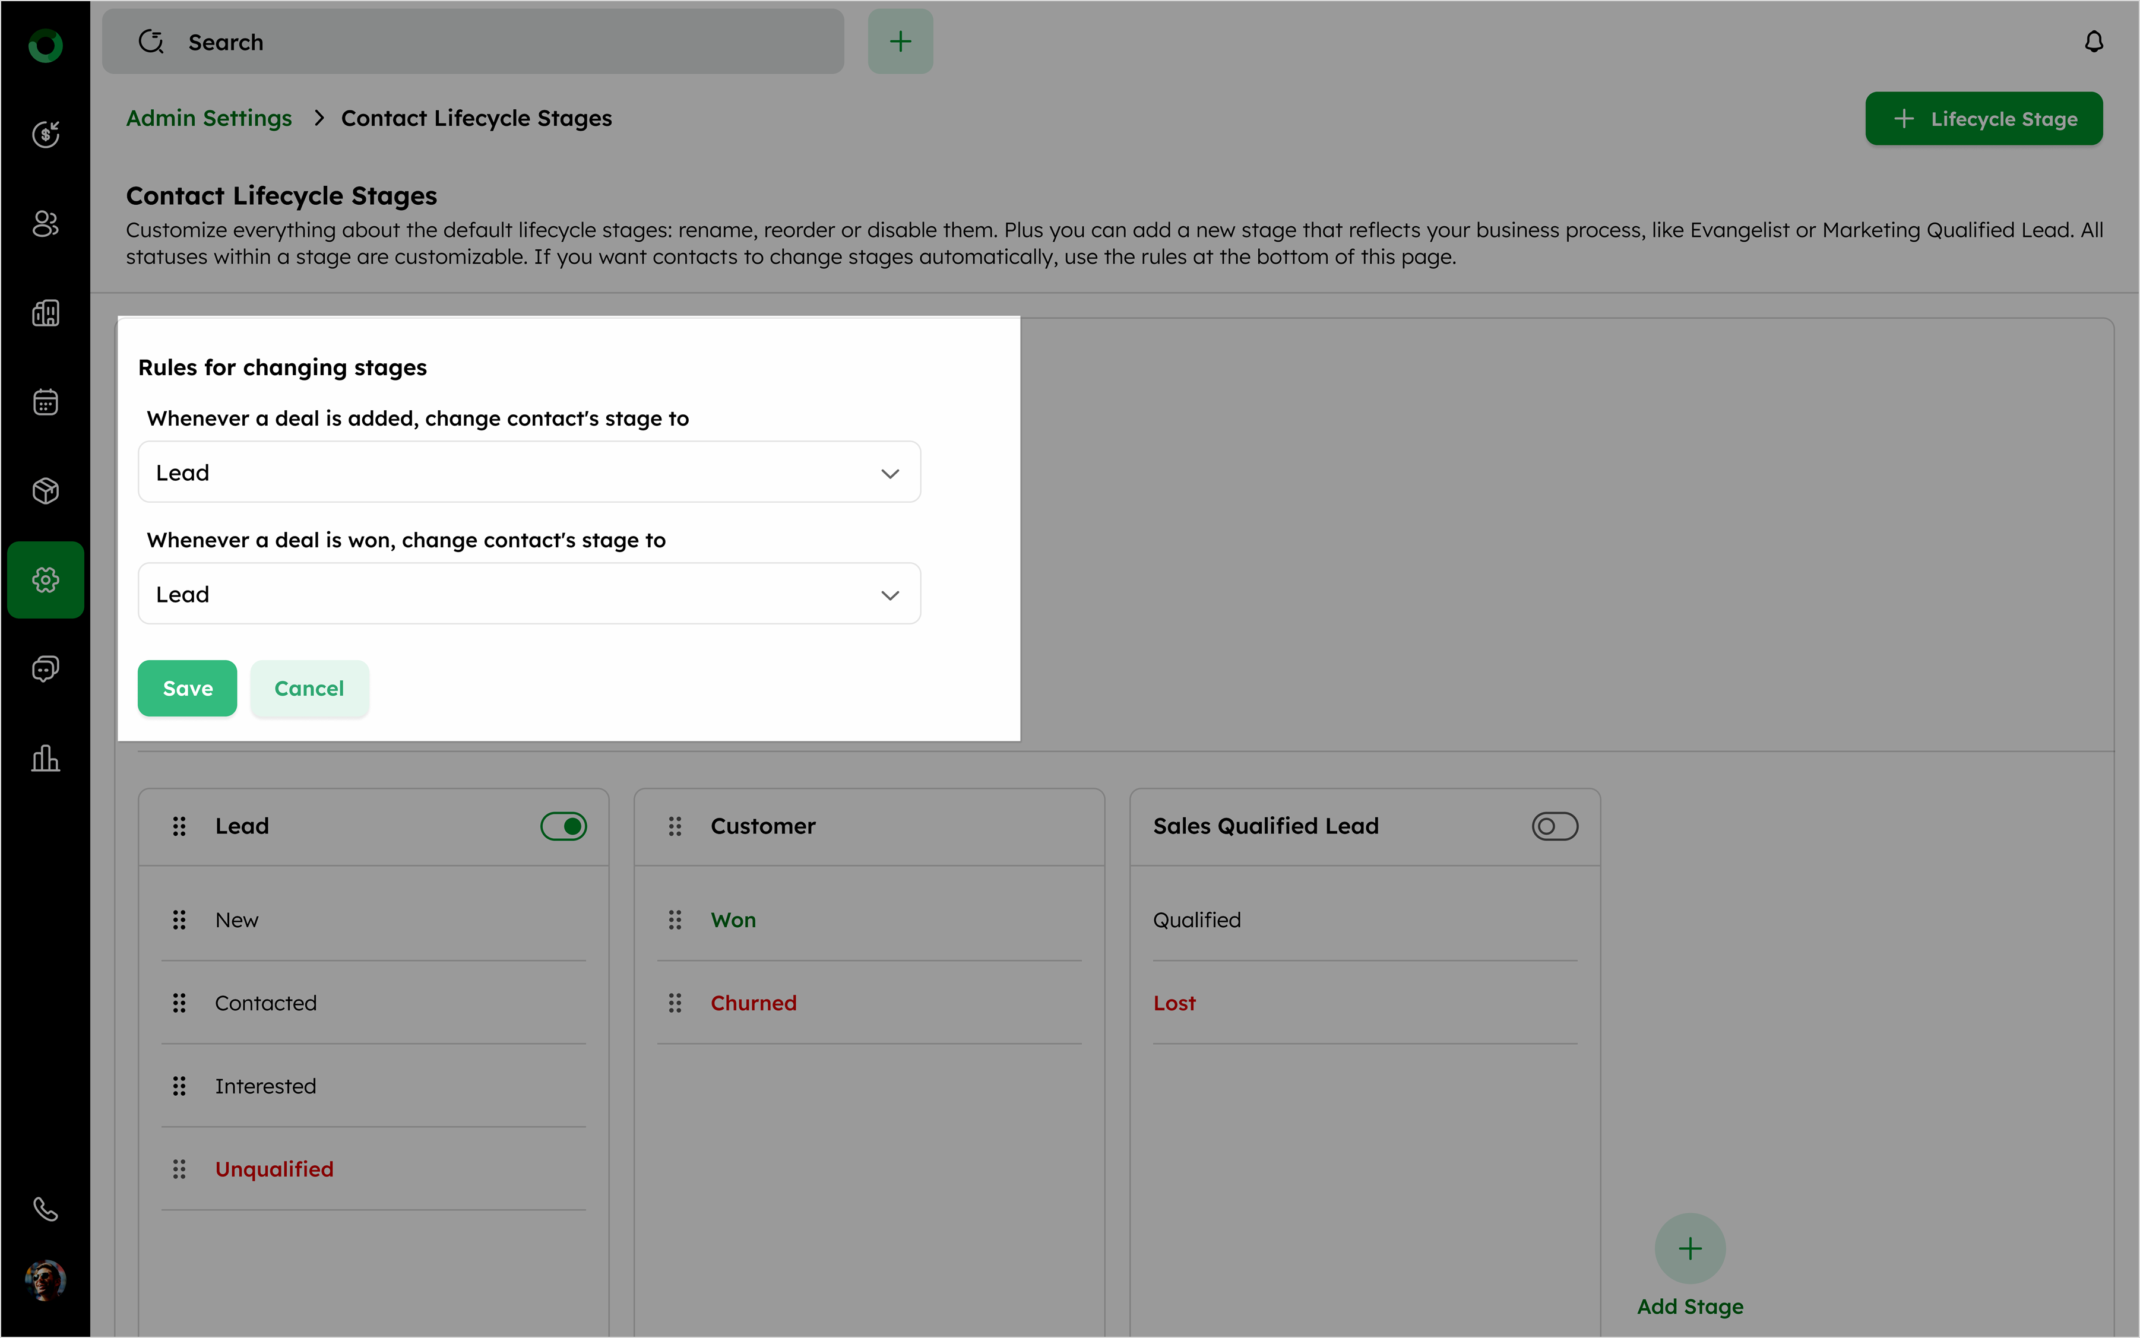Open the conversations chat icon in sidebar
The height and width of the screenshot is (1338, 2140).
[45, 669]
